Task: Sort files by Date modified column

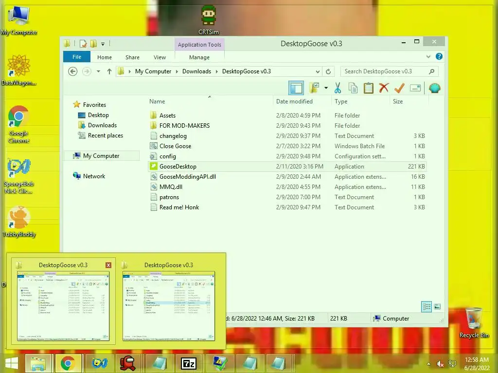Action: pyautogui.click(x=302, y=102)
